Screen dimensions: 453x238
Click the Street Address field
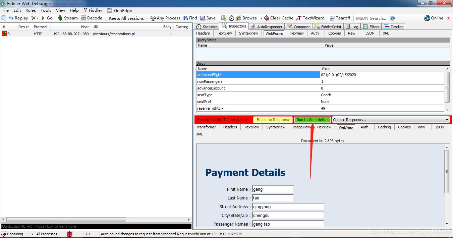(288, 206)
